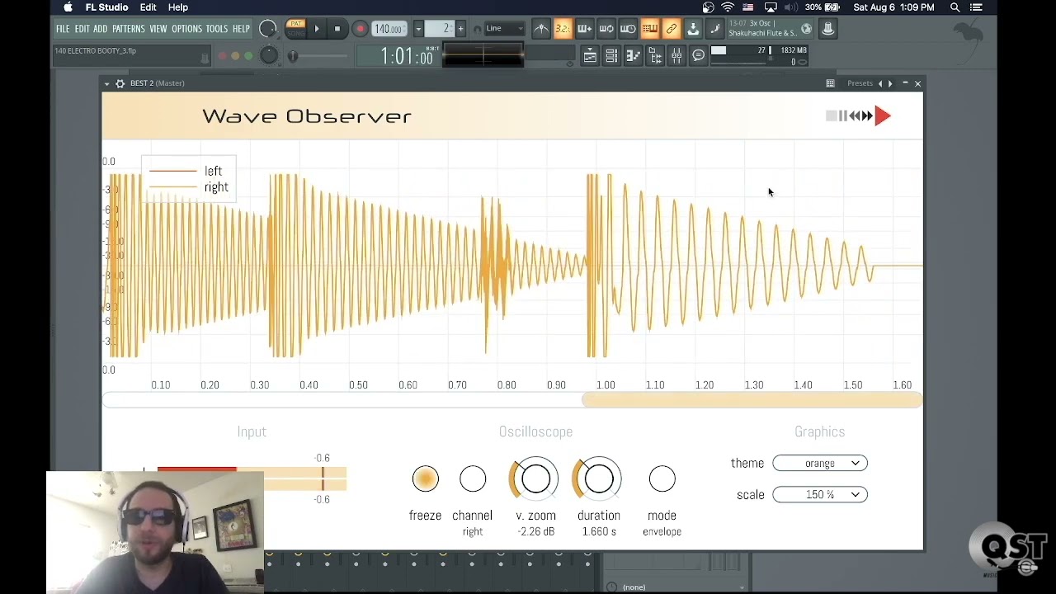Select previous preset with left arrow
This screenshot has height=594, width=1056.
coord(880,83)
